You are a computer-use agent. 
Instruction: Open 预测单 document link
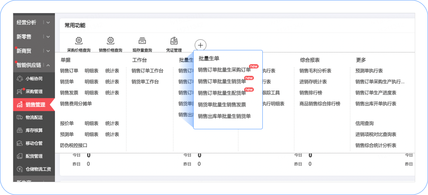coord(67,134)
